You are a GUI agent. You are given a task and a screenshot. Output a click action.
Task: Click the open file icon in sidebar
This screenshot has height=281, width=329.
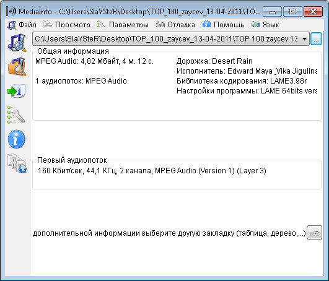coord(17,43)
